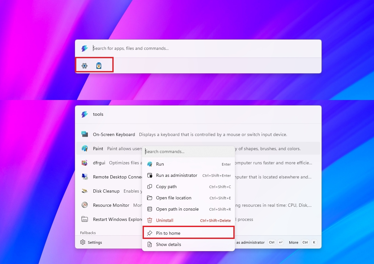Click the lightning logo beside the empty search box

(84, 48)
